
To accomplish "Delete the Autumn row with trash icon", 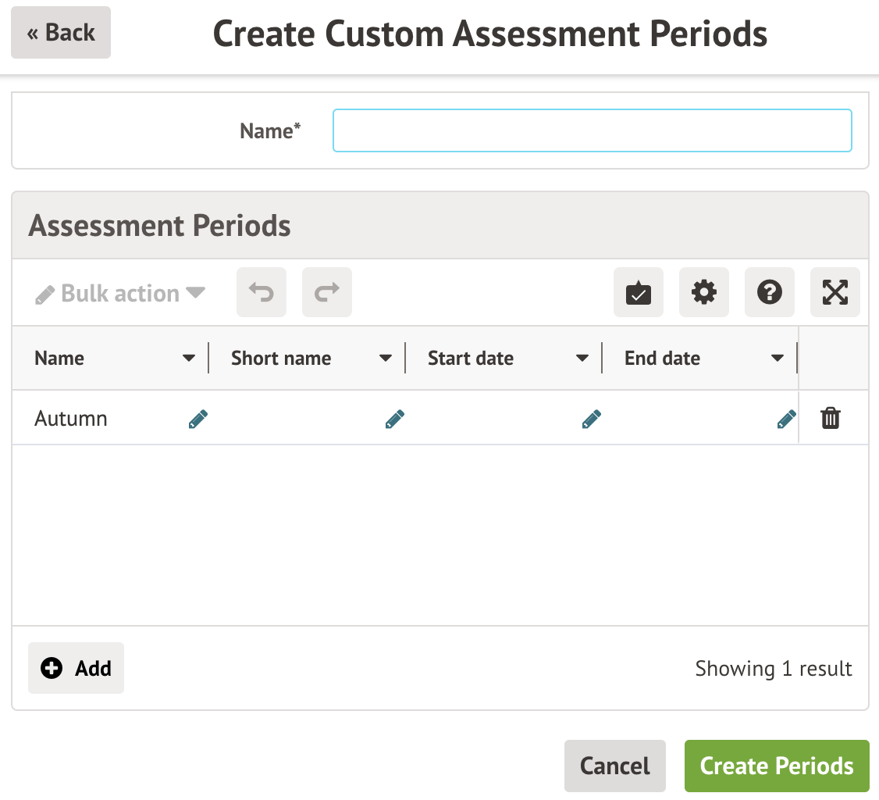I will [831, 419].
